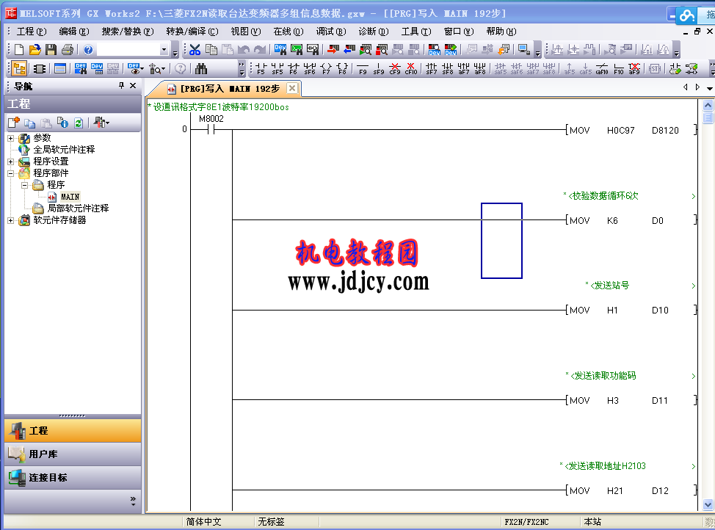Screen dimensions: 715x530
Task: Select MAIN program in project tree
Action: (70, 197)
